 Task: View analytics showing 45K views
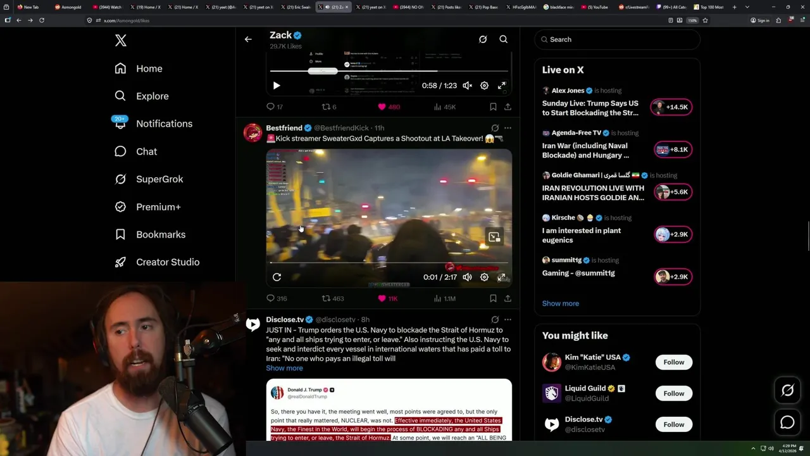pos(445,107)
